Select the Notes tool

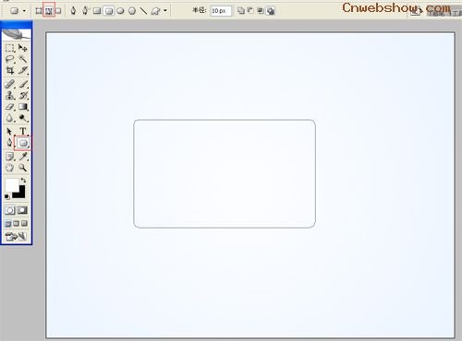9,157
